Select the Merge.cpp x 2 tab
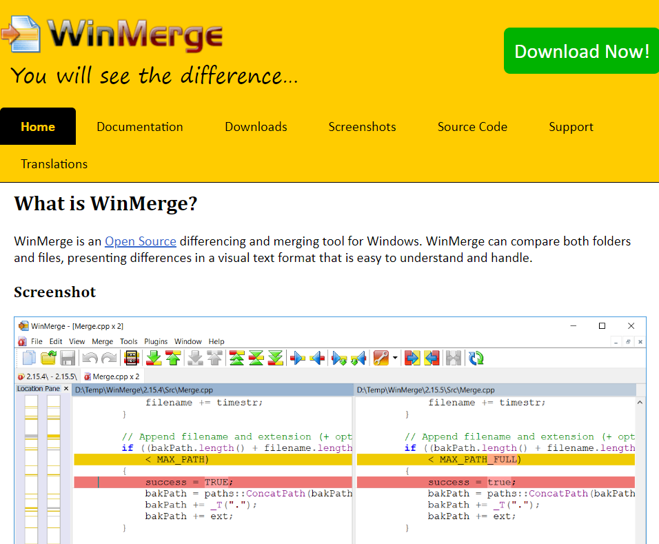Viewport: 659px width, 544px height. pyautogui.click(x=112, y=376)
